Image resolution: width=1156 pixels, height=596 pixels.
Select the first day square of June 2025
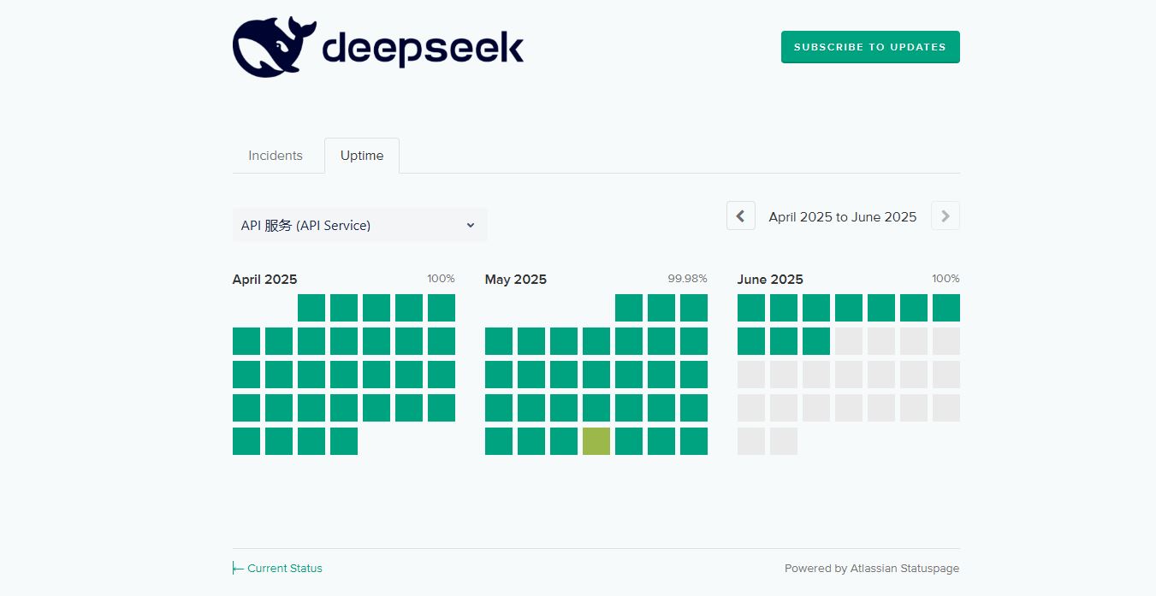click(751, 308)
